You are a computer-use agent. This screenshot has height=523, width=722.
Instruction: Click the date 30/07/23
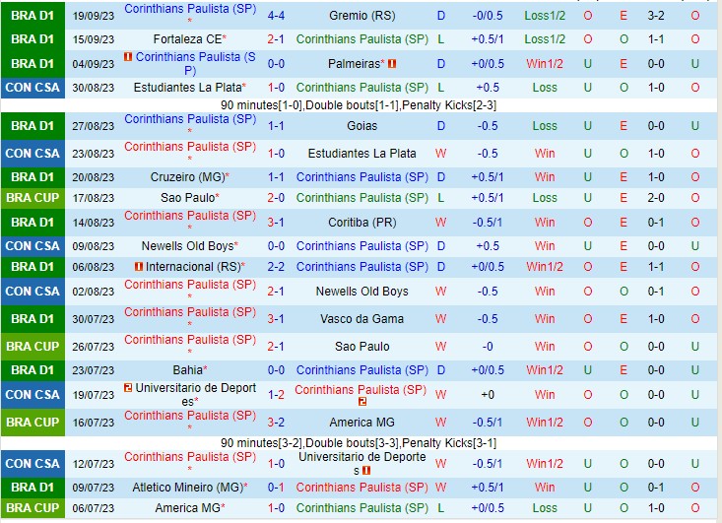point(93,319)
